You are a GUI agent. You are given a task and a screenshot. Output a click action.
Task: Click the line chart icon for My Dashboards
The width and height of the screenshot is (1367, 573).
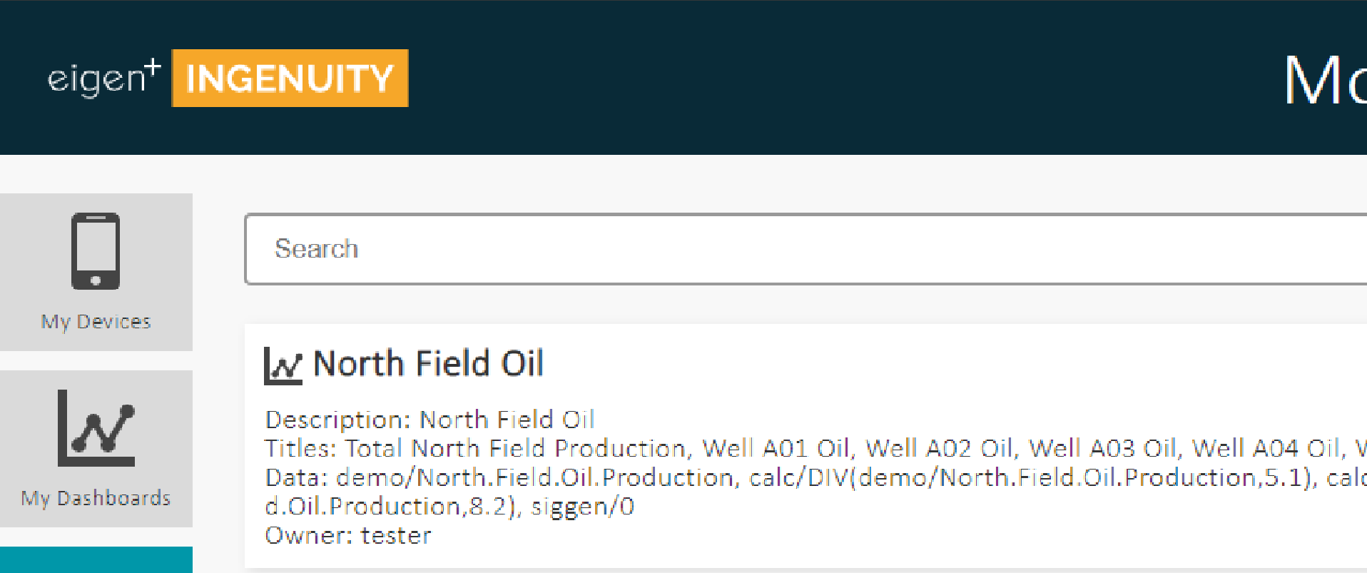click(96, 428)
